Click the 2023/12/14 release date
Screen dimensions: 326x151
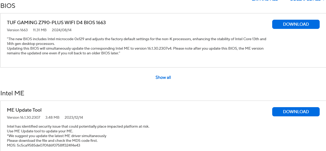click(x=74, y=117)
